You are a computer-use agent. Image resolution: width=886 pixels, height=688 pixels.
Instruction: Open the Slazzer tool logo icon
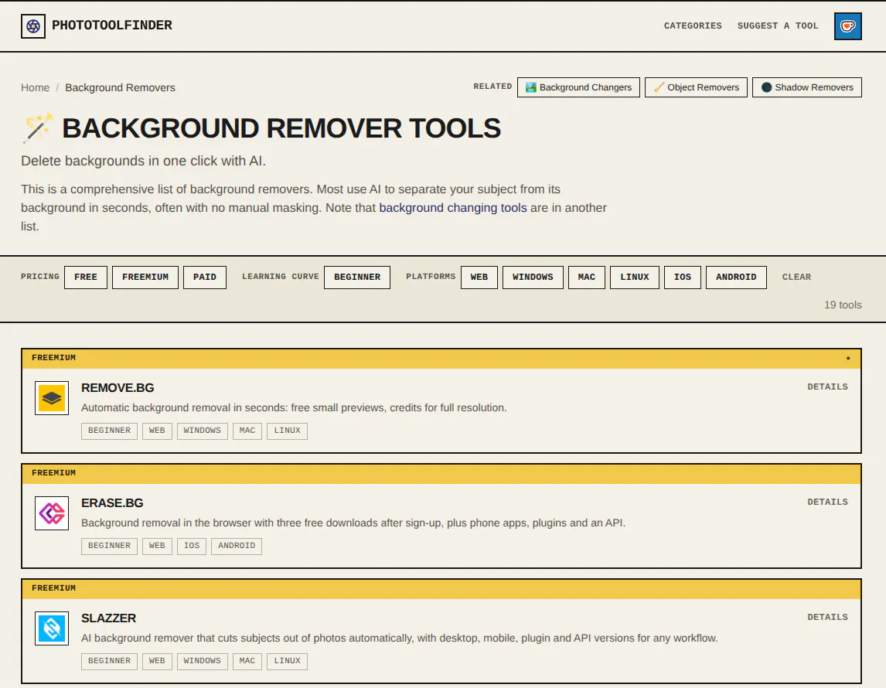point(52,628)
